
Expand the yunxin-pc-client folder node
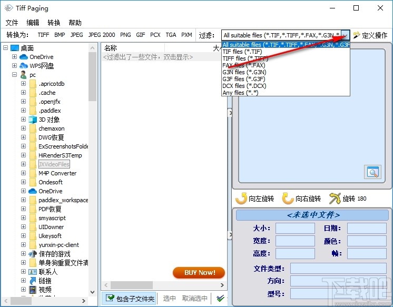(x=23, y=244)
